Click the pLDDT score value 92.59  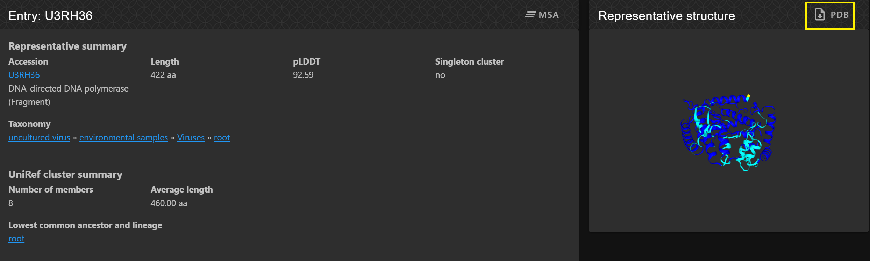[x=303, y=75]
